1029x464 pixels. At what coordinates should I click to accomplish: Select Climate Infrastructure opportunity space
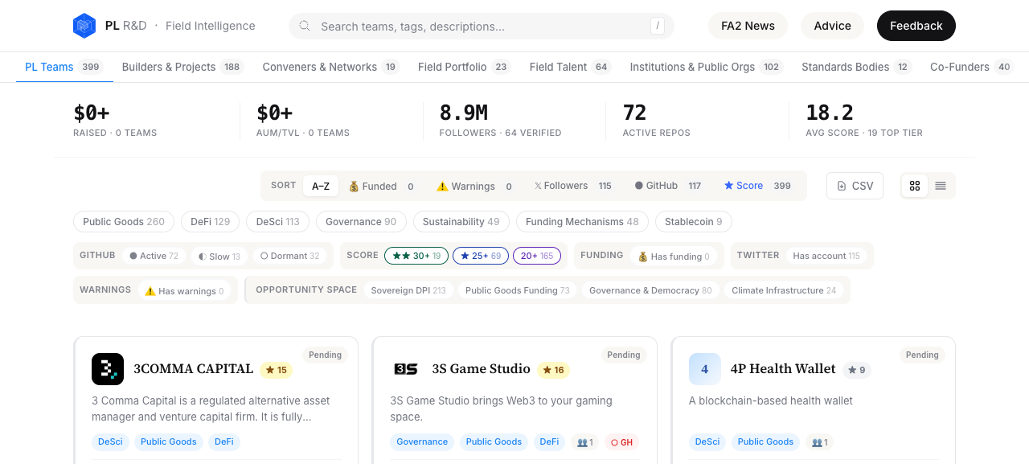coord(784,290)
